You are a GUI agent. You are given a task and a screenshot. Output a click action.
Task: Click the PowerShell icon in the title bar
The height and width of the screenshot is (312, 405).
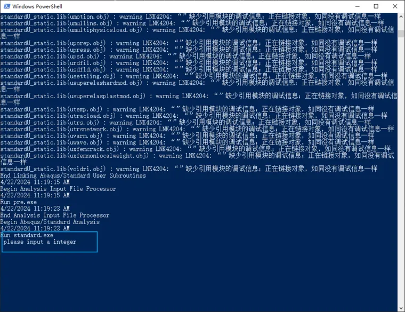tap(6, 6)
